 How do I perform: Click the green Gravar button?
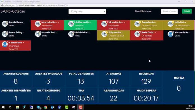click(187, 11)
